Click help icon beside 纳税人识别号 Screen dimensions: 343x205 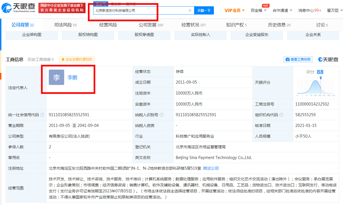pos(161,115)
